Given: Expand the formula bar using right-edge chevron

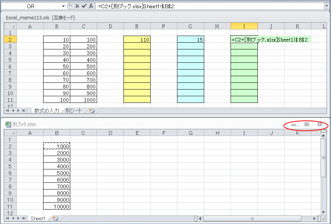Looking at the screenshot, I should coord(327,6).
